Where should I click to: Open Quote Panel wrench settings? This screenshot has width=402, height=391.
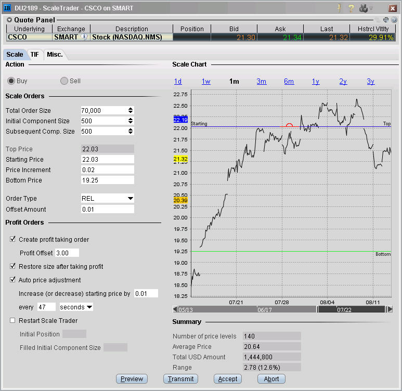pyautogui.click(x=386, y=20)
